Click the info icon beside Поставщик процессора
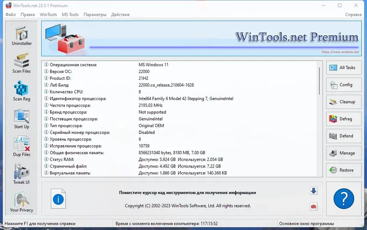367x230 pixels. point(46,119)
